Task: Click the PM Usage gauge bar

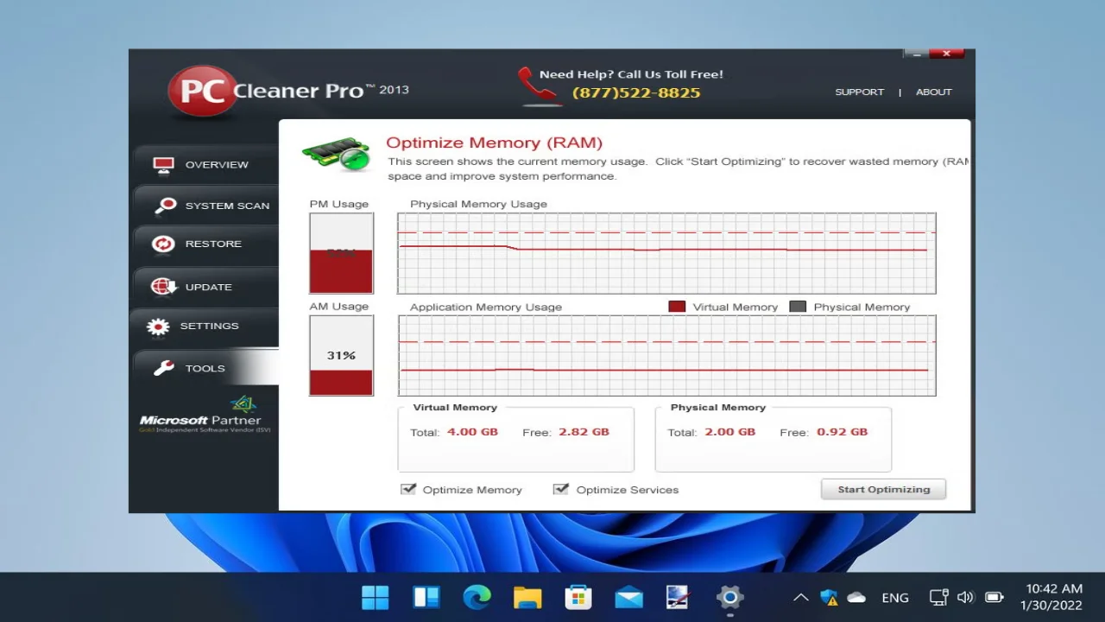Action: point(341,253)
